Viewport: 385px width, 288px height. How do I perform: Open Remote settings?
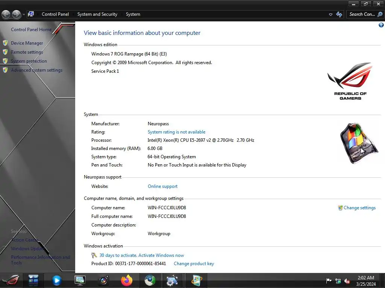pos(27,52)
